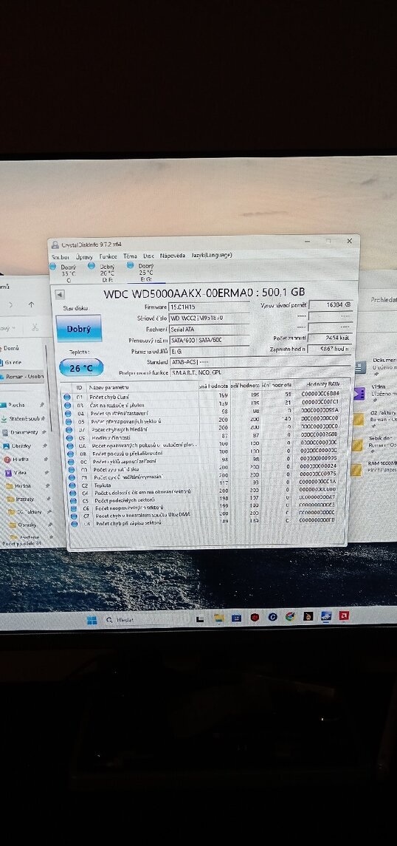Image resolution: width=397 pixels, height=846 pixels.
Task: Click the Firmware field value
Action: [209, 306]
